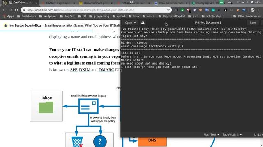
Task: Click the Save button in Text Editor
Action: 253,22
